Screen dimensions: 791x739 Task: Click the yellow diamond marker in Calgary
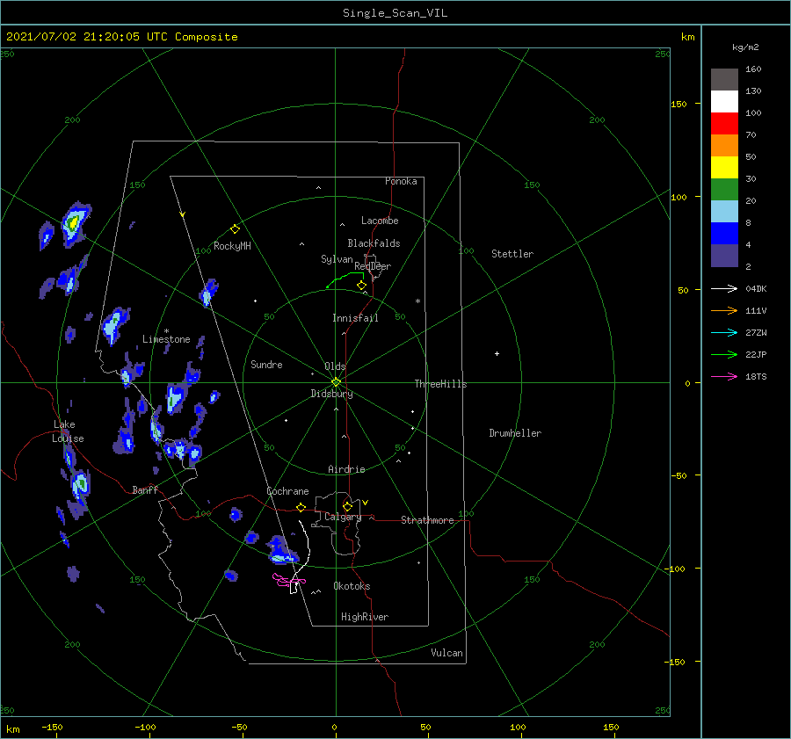pyautogui.click(x=347, y=506)
